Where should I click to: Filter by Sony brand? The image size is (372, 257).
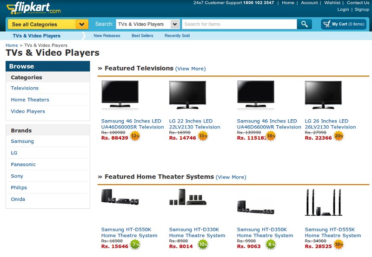17,176
